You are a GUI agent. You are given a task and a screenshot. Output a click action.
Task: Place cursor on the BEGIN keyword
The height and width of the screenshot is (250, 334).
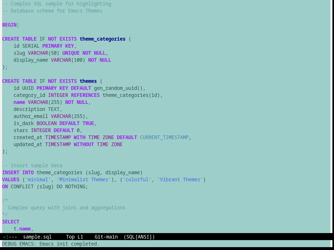pos(9,25)
